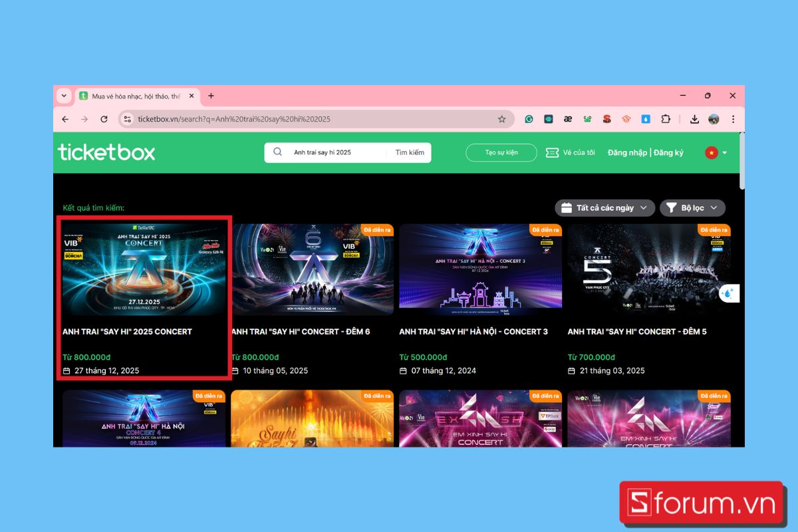The height and width of the screenshot is (532, 798).
Task: Open the Chrome three-dot menu
Action: tap(733, 119)
